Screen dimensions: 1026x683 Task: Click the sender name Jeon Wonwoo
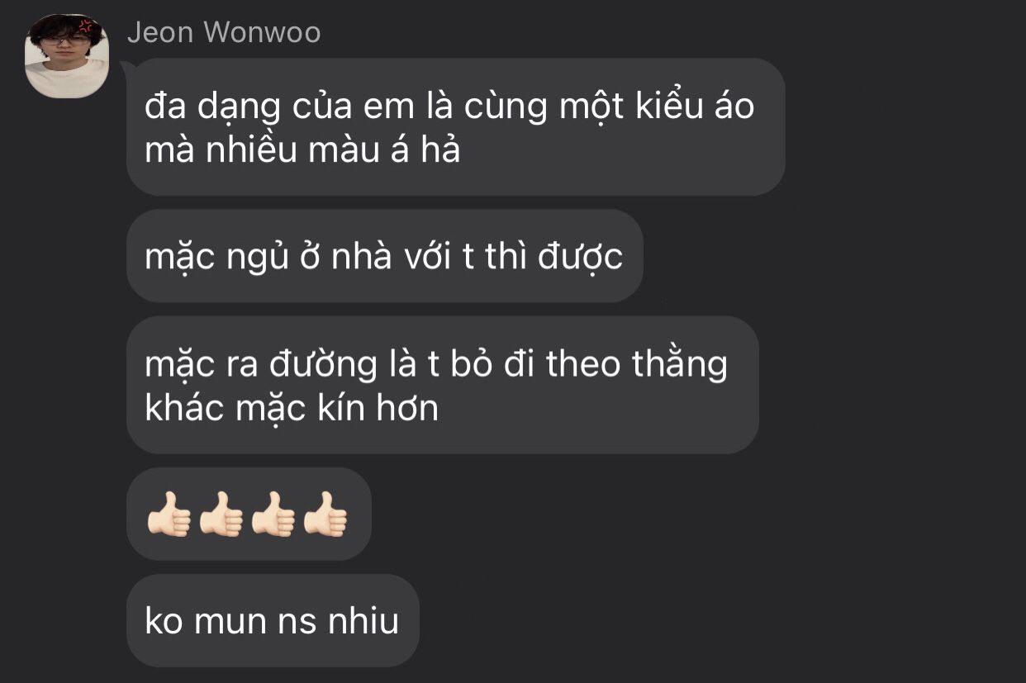click(x=224, y=32)
